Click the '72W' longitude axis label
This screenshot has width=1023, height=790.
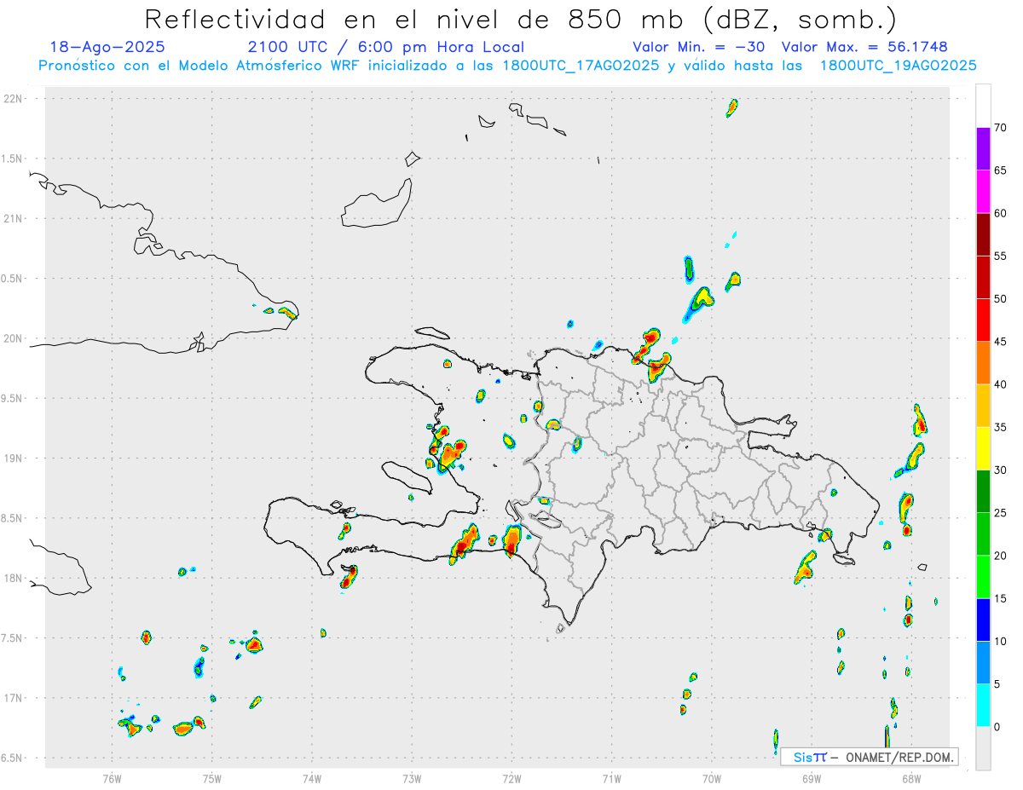tap(511, 778)
